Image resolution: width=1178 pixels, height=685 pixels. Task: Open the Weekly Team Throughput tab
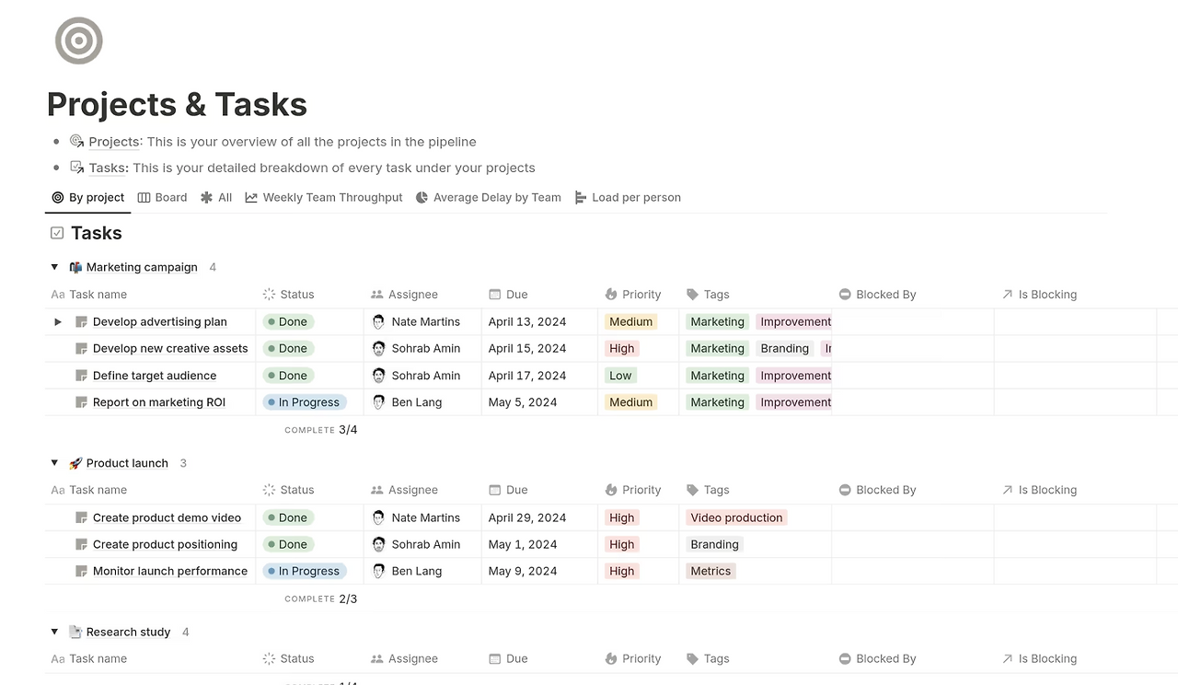pos(324,197)
